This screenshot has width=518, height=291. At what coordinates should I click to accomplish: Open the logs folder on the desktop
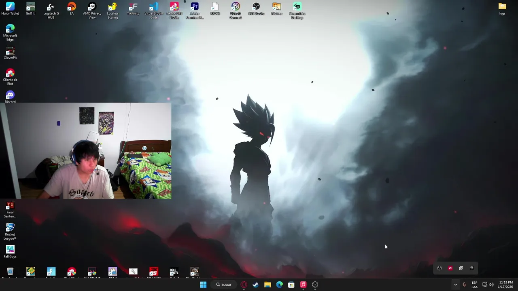click(502, 9)
